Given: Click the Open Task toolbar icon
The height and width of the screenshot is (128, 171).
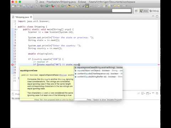Looking at the screenshot, I should click(73, 6).
